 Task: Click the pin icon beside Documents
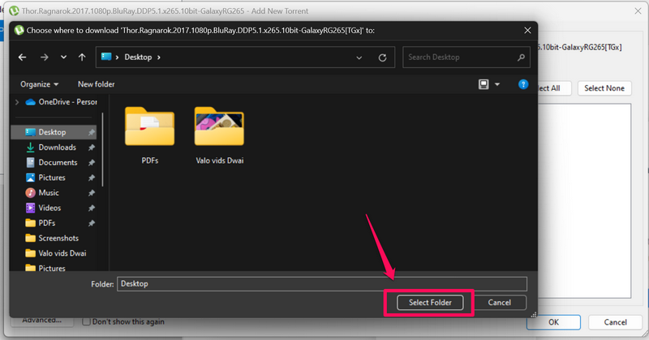pos(92,163)
